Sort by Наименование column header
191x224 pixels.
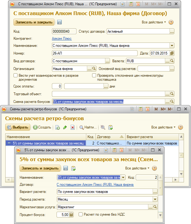tap(46, 137)
